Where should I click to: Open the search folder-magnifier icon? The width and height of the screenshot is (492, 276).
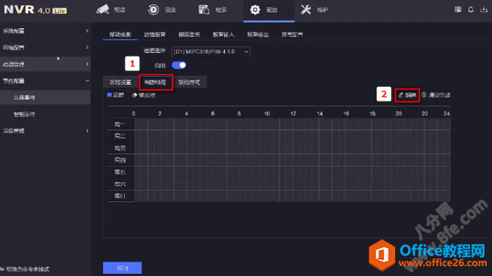[204, 9]
